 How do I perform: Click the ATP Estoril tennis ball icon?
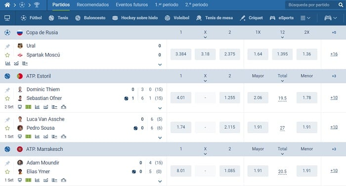(7, 76)
